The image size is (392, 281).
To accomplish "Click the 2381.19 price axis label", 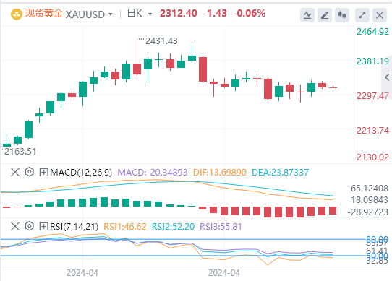I will click(x=372, y=61).
